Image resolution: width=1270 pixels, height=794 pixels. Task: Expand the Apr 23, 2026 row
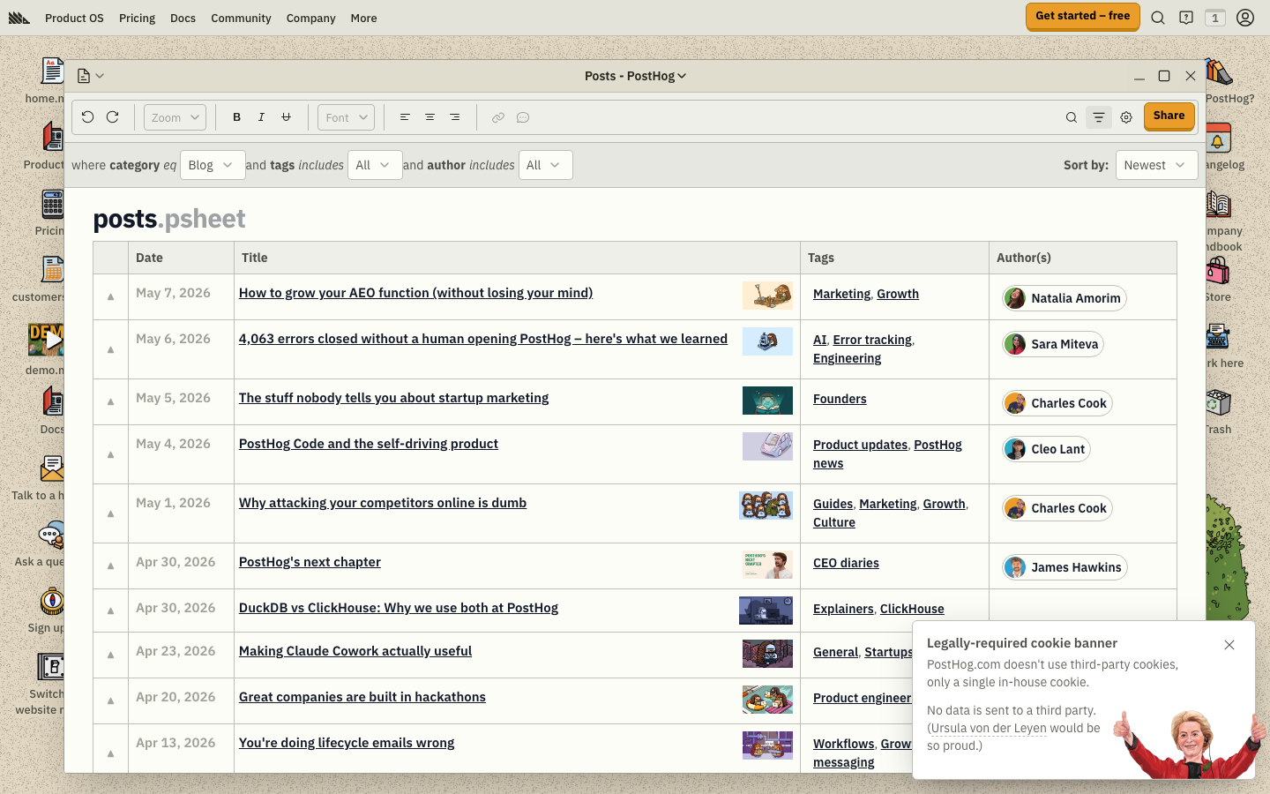coord(110,655)
